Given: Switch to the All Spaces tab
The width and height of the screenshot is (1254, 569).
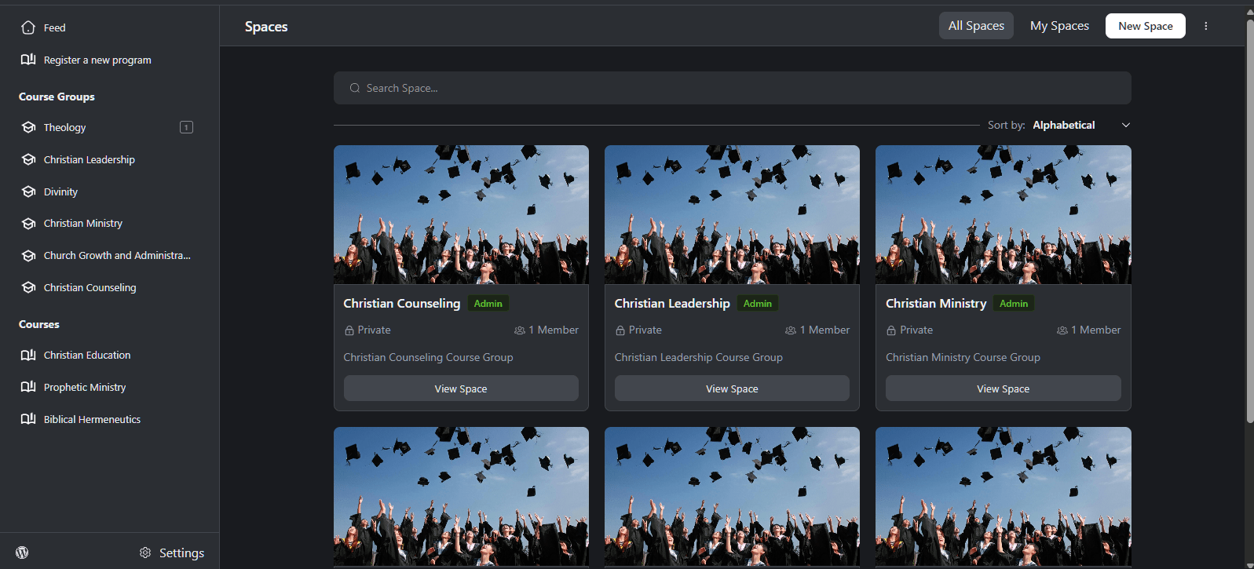Looking at the screenshot, I should (976, 26).
